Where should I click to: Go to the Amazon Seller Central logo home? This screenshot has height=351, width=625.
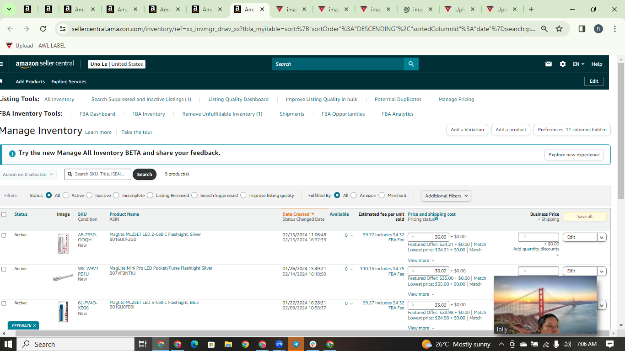[x=45, y=64]
